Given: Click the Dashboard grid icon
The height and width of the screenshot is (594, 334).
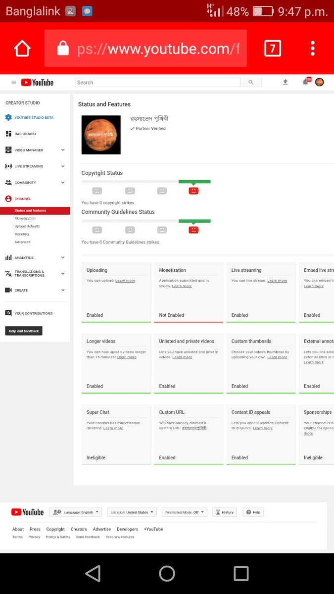Looking at the screenshot, I should coord(8,134).
